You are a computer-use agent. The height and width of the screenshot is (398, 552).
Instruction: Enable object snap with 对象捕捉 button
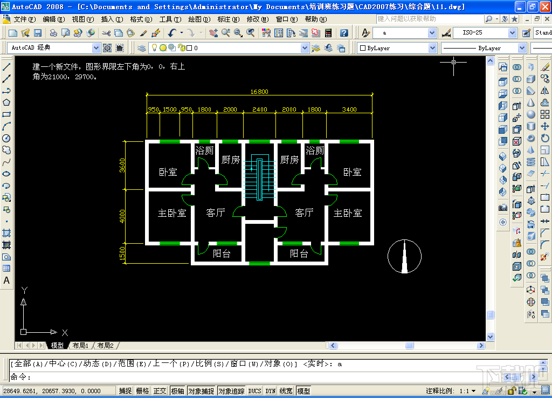coord(202,390)
